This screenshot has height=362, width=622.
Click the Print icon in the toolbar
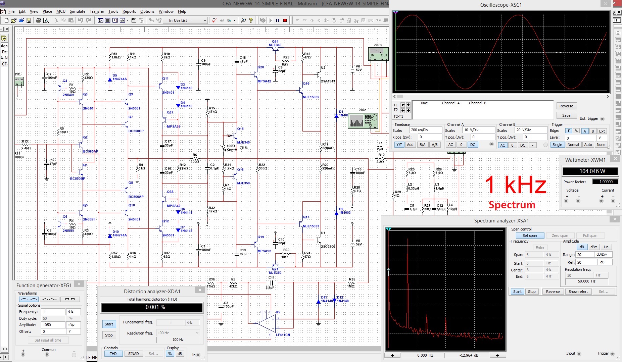(x=39, y=20)
